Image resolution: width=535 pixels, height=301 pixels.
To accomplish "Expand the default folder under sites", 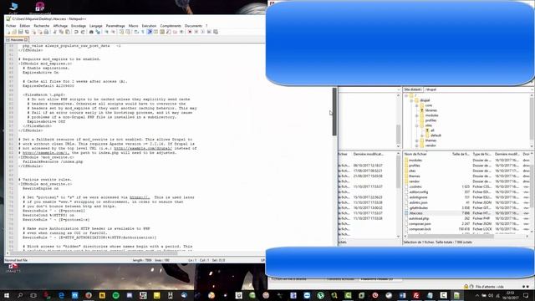I will tap(421, 135).
